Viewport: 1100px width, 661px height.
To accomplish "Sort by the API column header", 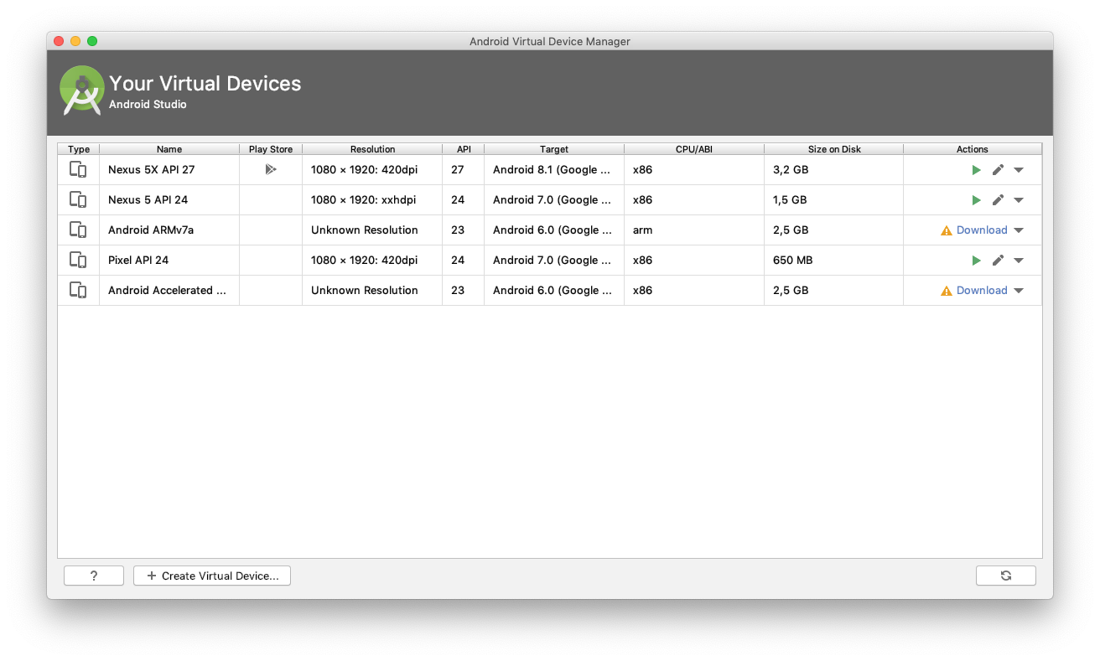I will (464, 149).
